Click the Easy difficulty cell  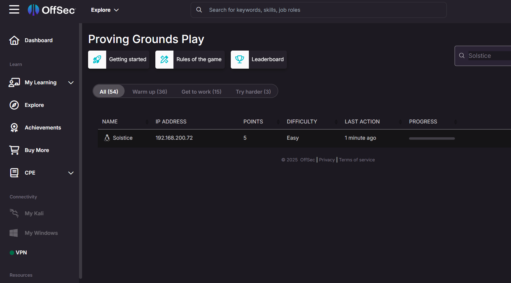tap(293, 138)
